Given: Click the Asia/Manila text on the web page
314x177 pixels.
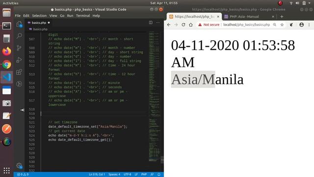Looking at the screenshot, I should point(207,79).
